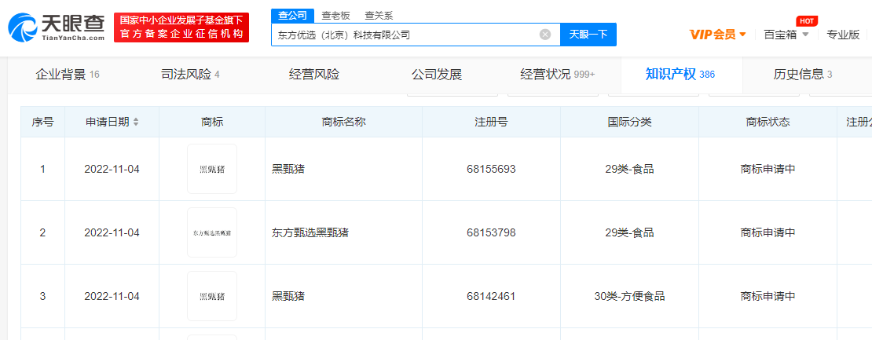Viewport: 872px width, 340px height.
Task: Click trademark name 东方甄选黑甄猪
Action: pos(310,232)
